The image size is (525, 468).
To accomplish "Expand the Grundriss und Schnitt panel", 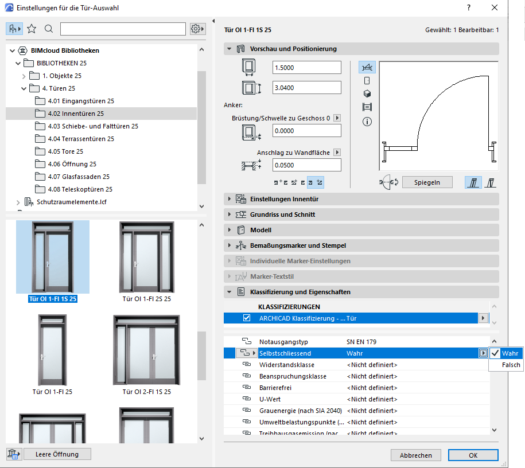I will [229, 214].
